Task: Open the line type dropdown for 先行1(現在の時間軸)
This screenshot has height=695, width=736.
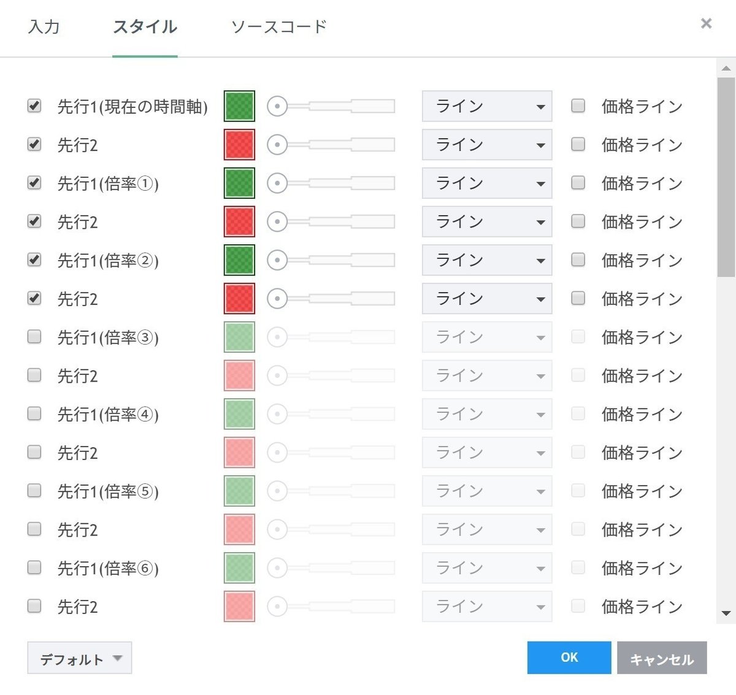Action: pos(486,106)
